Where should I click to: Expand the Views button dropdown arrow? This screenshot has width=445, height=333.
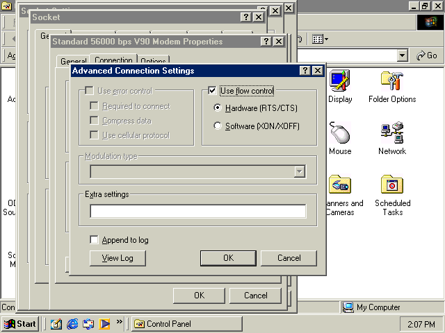click(x=326, y=39)
